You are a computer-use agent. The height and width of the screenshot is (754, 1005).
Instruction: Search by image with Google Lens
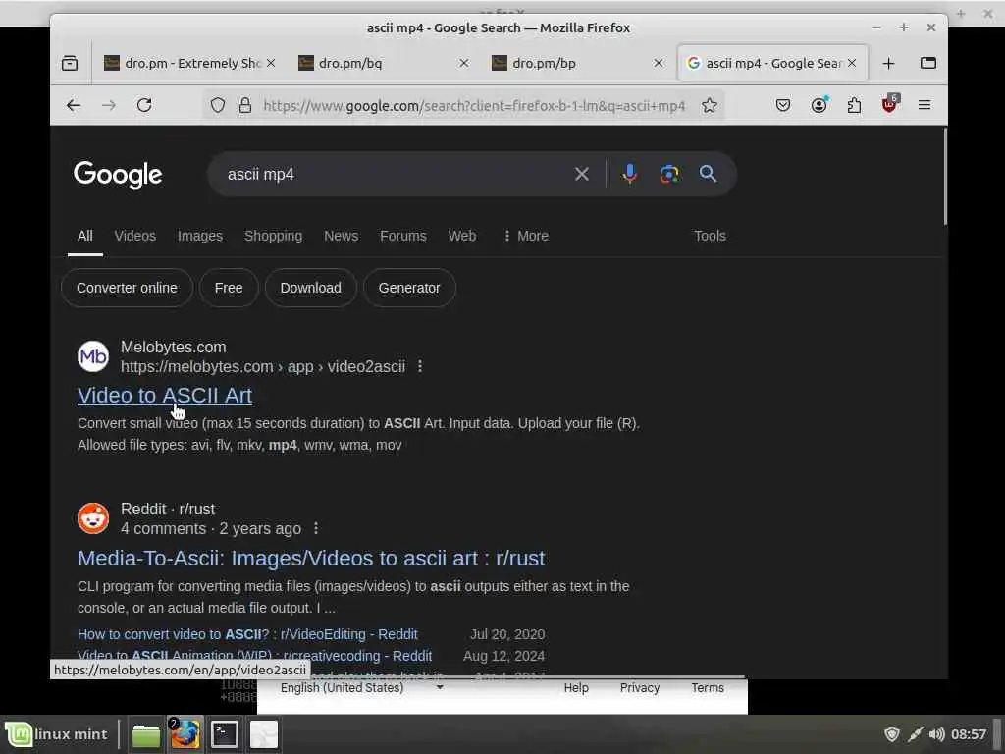point(669,174)
